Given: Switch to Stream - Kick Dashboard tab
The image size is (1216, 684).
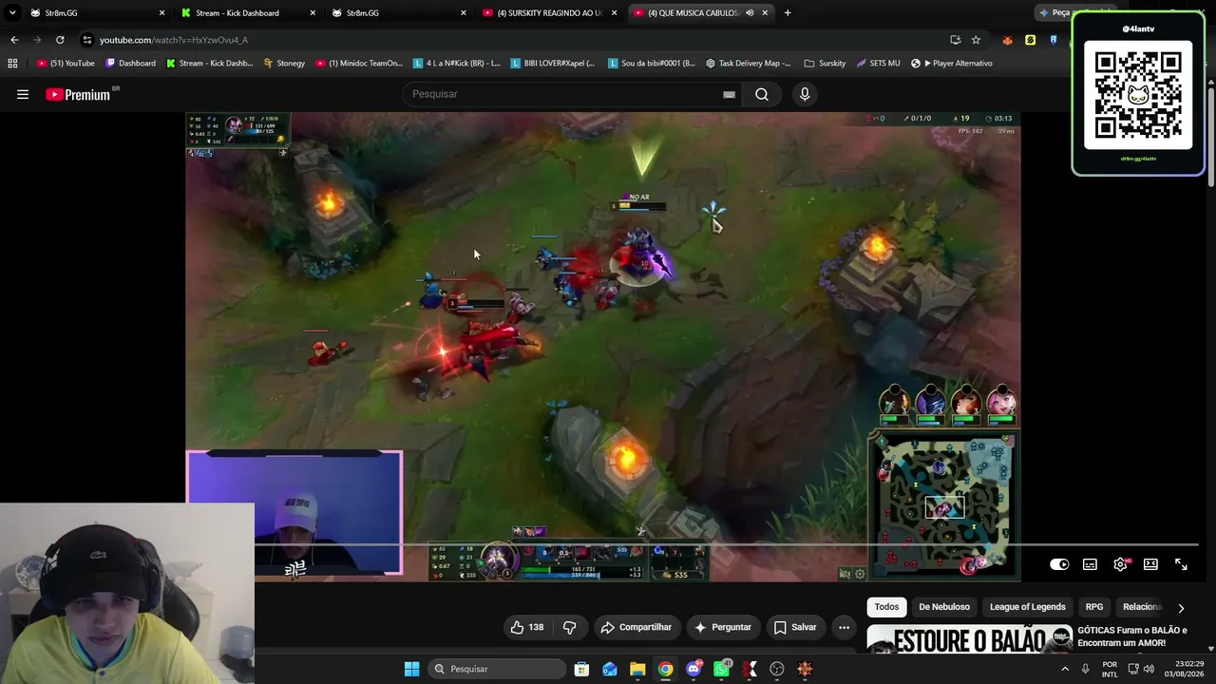Looking at the screenshot, I should (247, 13).
